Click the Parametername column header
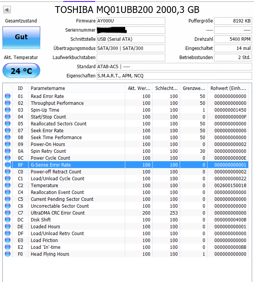This screenshot has height=282, width=254. (x=77, y=88)
